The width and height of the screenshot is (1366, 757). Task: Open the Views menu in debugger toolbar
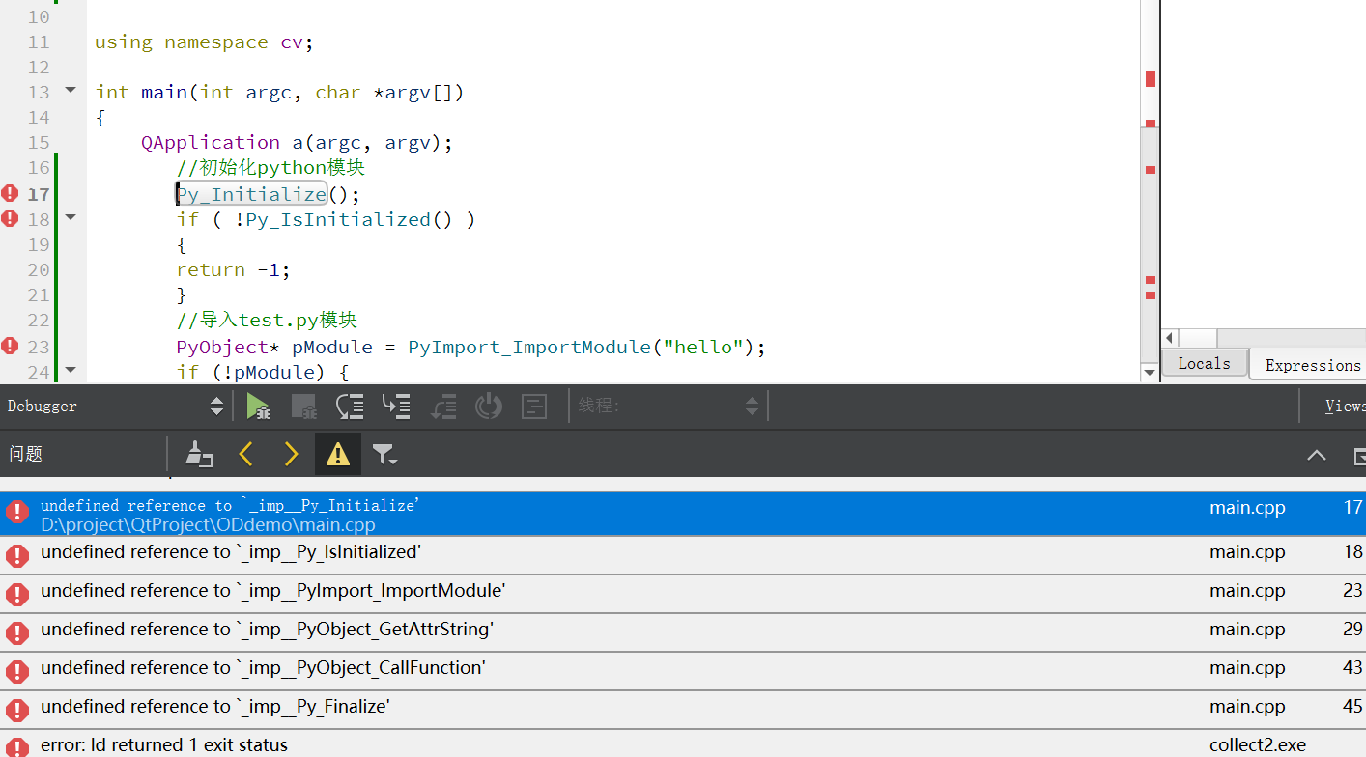pos(1345,407)
